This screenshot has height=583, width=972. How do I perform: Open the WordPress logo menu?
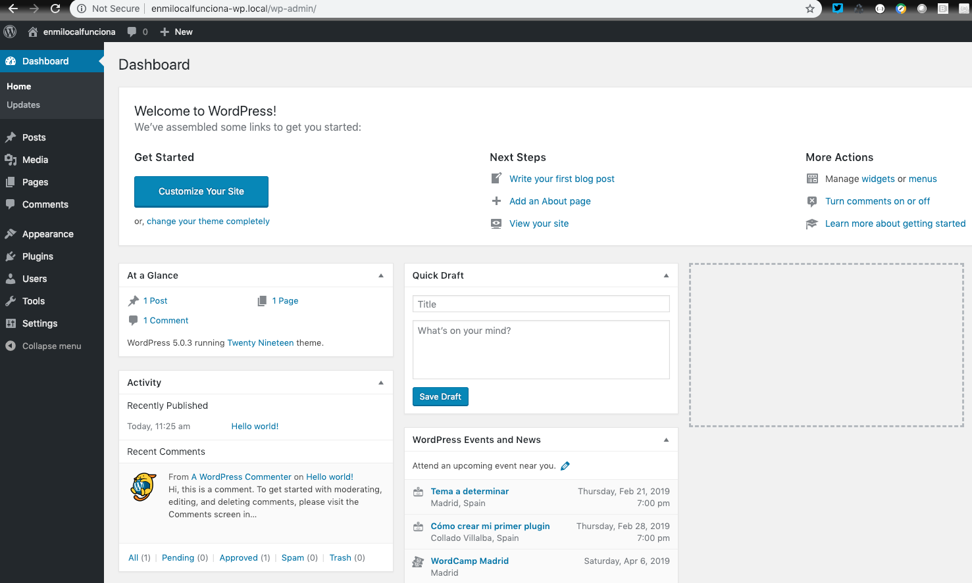click(x=10, y=32)
